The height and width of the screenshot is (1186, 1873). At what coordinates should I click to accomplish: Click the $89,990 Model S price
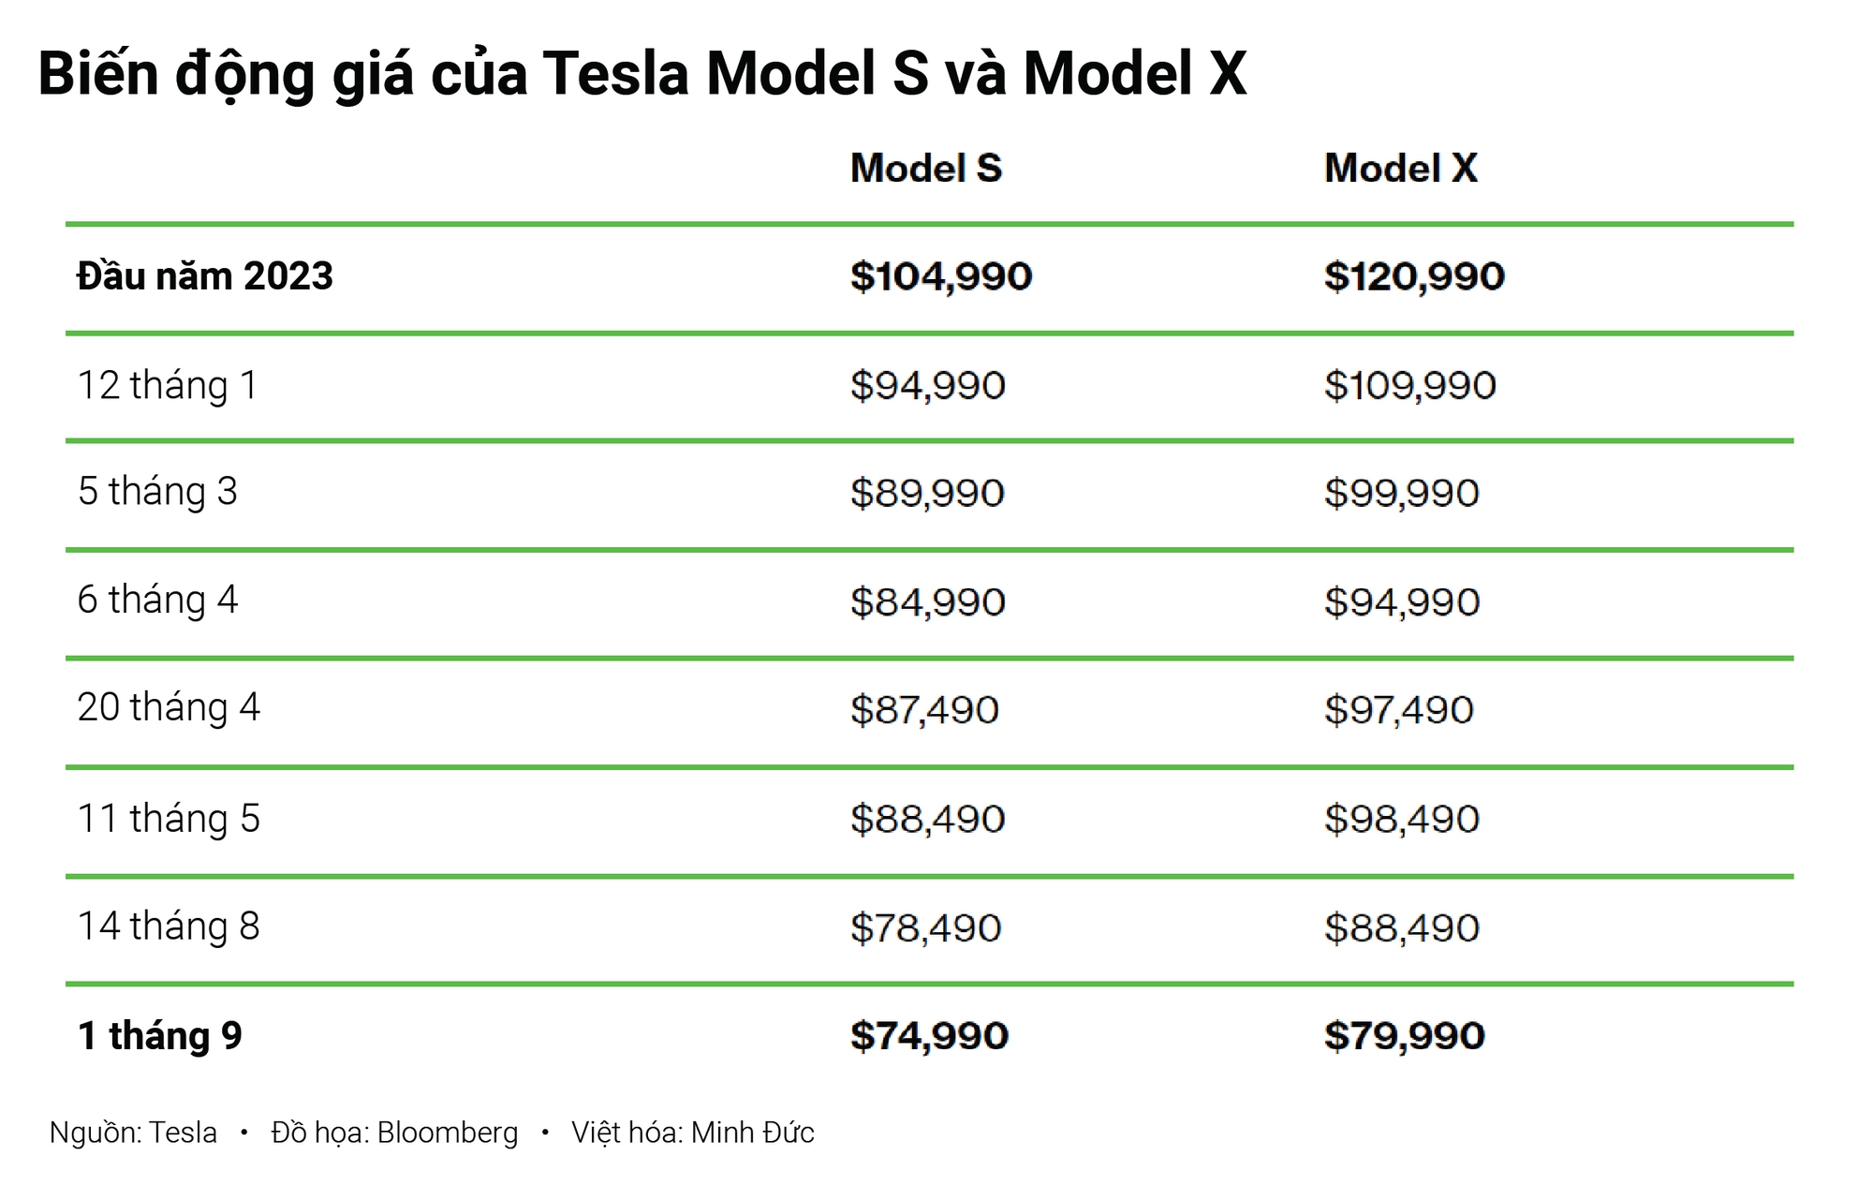click(927, 493)
